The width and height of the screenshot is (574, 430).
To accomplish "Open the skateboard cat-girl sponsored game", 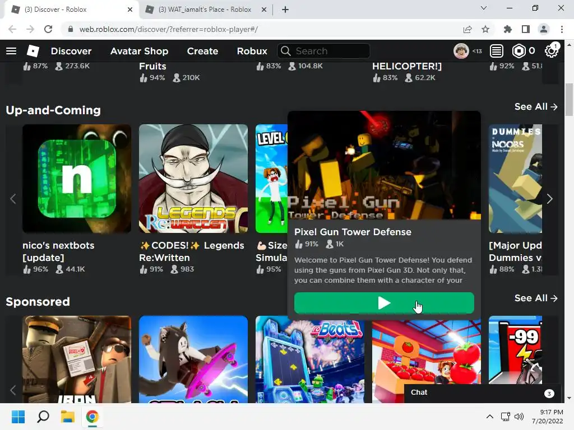I will 193,359.
